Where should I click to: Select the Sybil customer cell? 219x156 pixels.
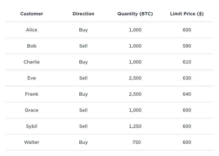(31, 126)
